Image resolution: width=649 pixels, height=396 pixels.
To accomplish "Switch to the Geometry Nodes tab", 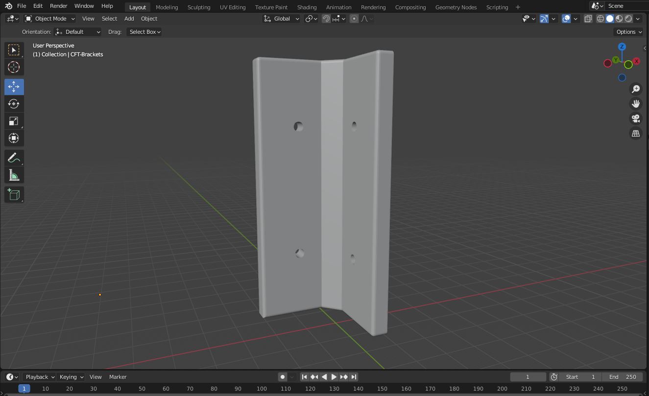I will pos(456,7).
